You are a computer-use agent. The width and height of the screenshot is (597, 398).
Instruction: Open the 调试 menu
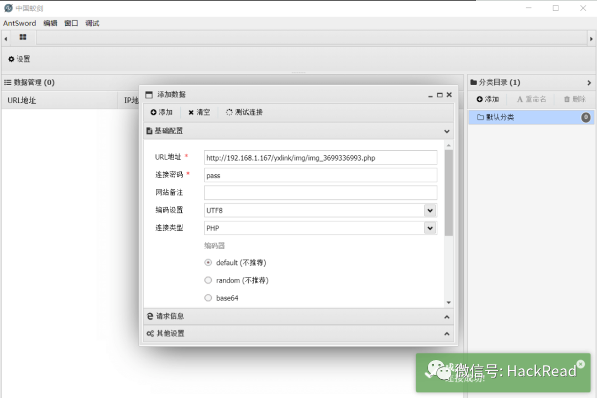point(92,23)
